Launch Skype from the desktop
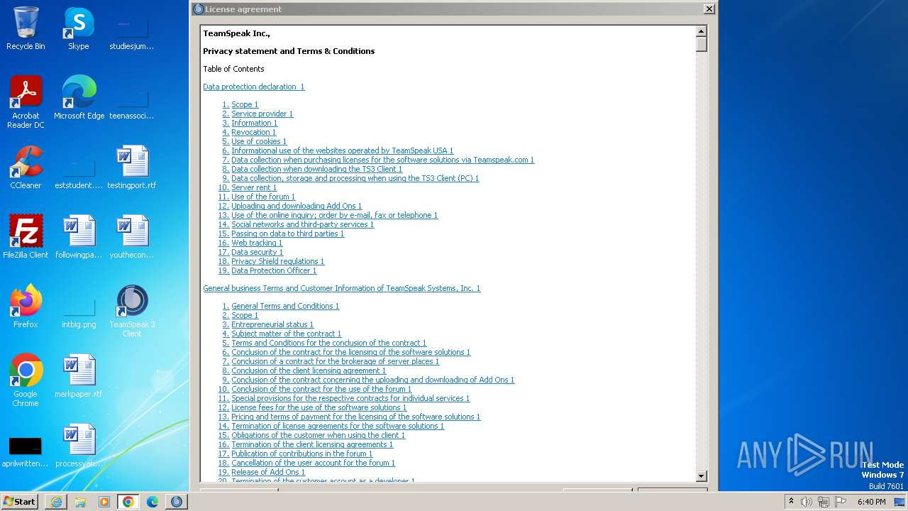Image resolution: width=908 pixels, height=511 pixels. 79,28
